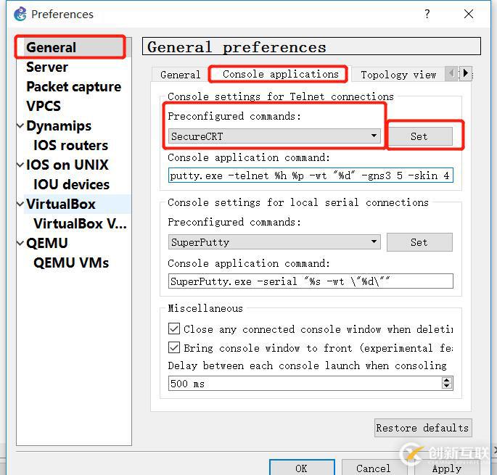This screenshot has width=497, height=475.
Task: Click the Restore defaults button
Action: [423, 428]
